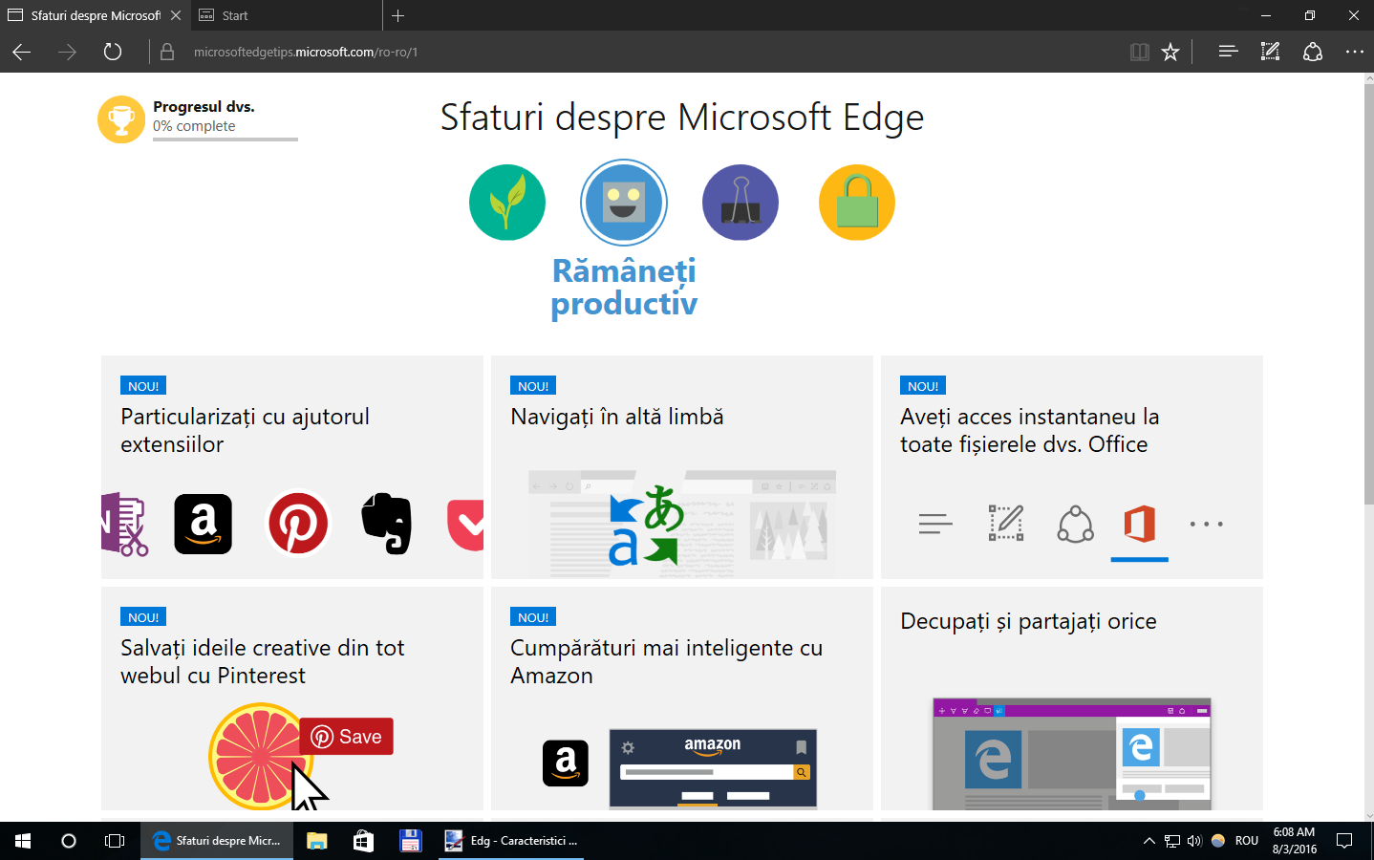Open the Action Center notifications icon
The height and width of the screenshot is (860, 1374).
(x=1344, y=841)
